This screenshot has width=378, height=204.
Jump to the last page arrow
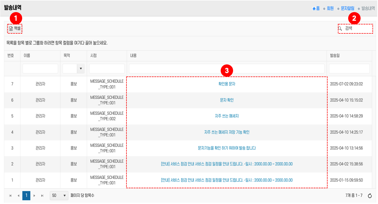pos(42,196)
